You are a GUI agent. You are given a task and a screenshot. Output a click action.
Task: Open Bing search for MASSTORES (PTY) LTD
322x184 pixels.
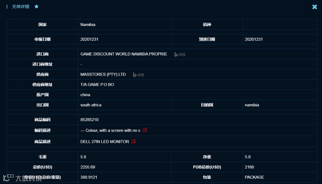coord(139,75)
